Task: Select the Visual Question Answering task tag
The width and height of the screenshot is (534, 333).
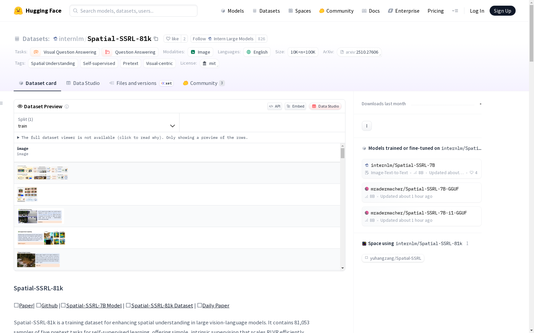Action: click(x=65, y=52)
